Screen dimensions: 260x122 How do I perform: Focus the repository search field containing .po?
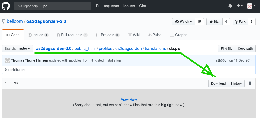66,6
